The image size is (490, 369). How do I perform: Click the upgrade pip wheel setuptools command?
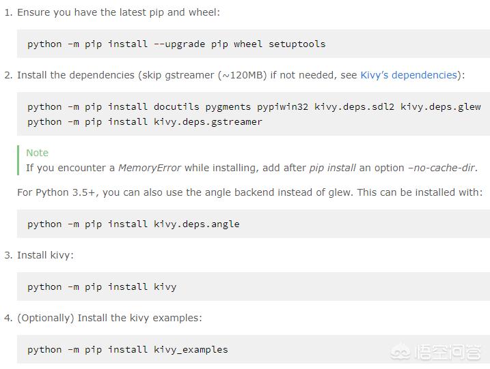click(x=176, y=44)
